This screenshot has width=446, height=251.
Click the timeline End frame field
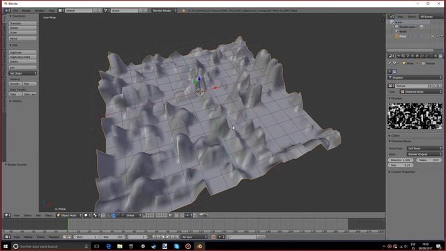(113, 237)
